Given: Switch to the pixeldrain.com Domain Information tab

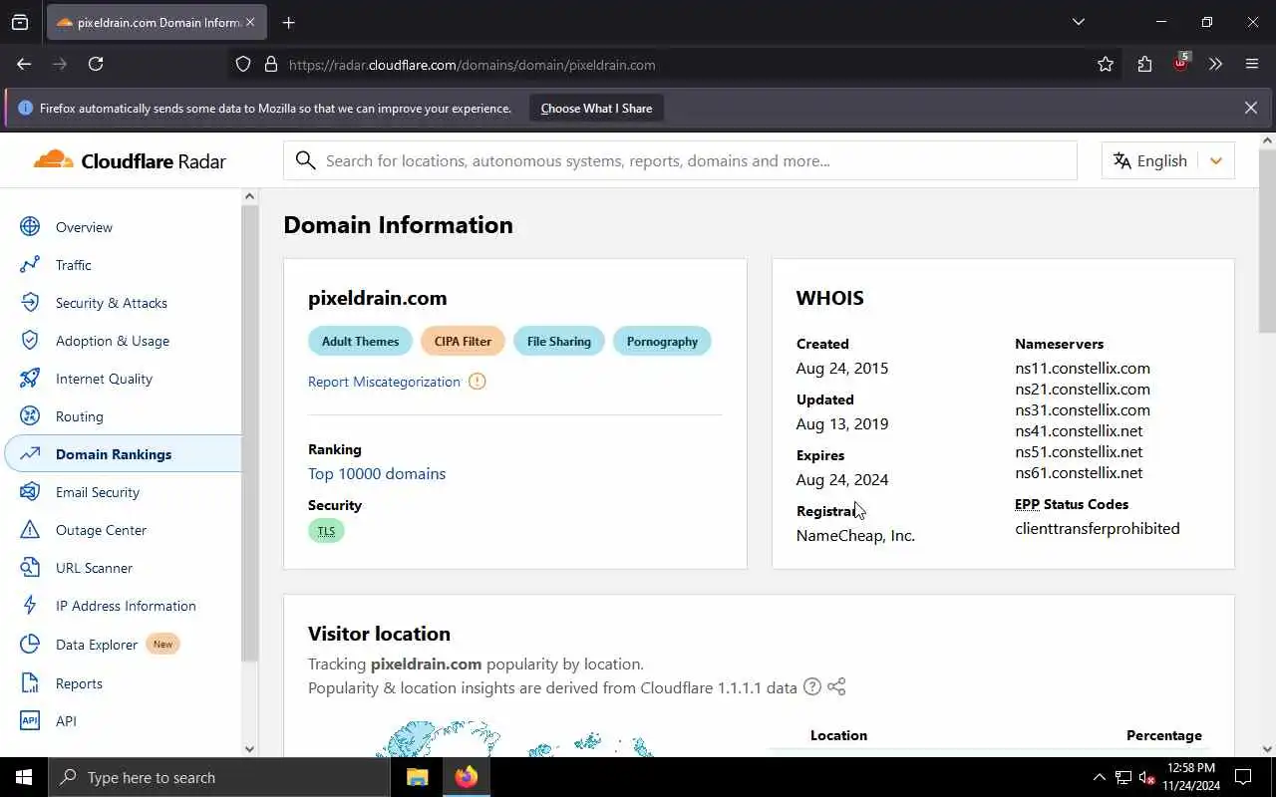Looking at the screenshot, I should coord(156,22).
